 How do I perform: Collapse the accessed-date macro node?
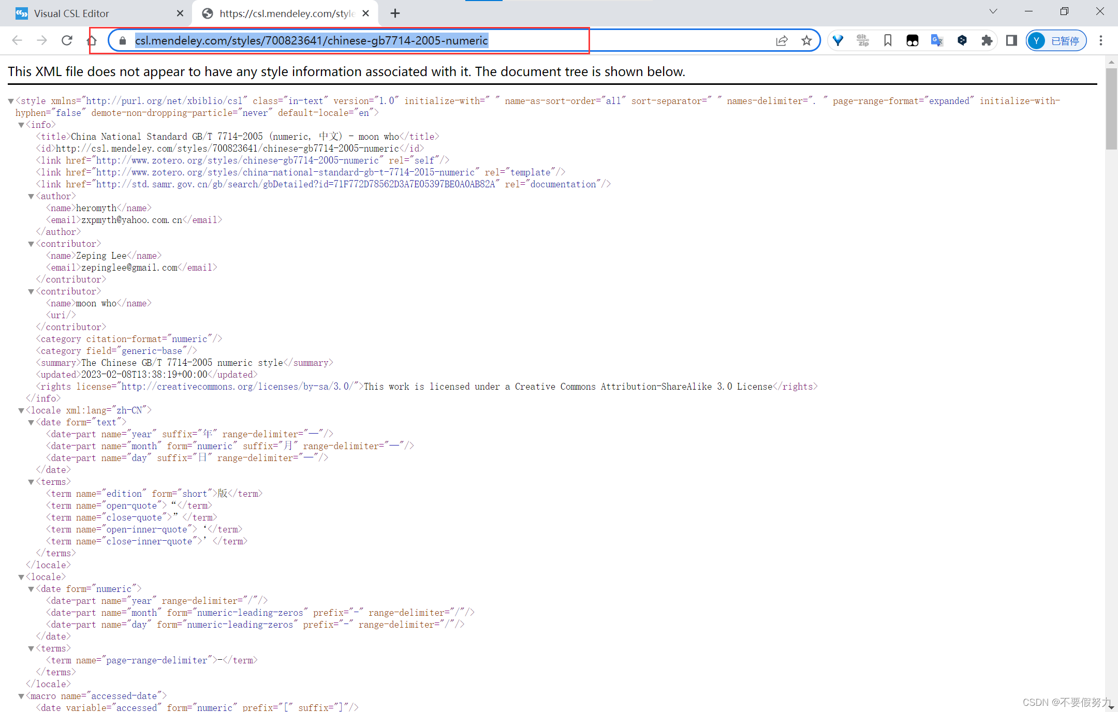click(x=21, y=696)
